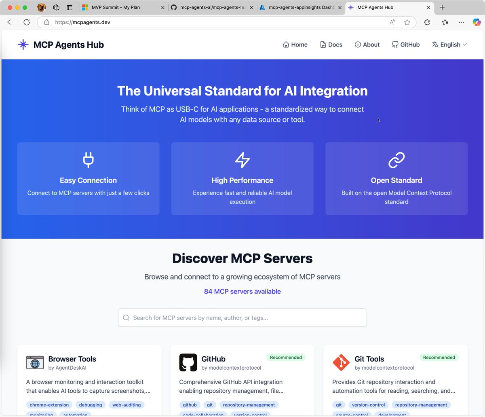This screenshot has width=485, height=417.
Task: Select repository-management tag on GitHub card
Action: tap(249, 404)
